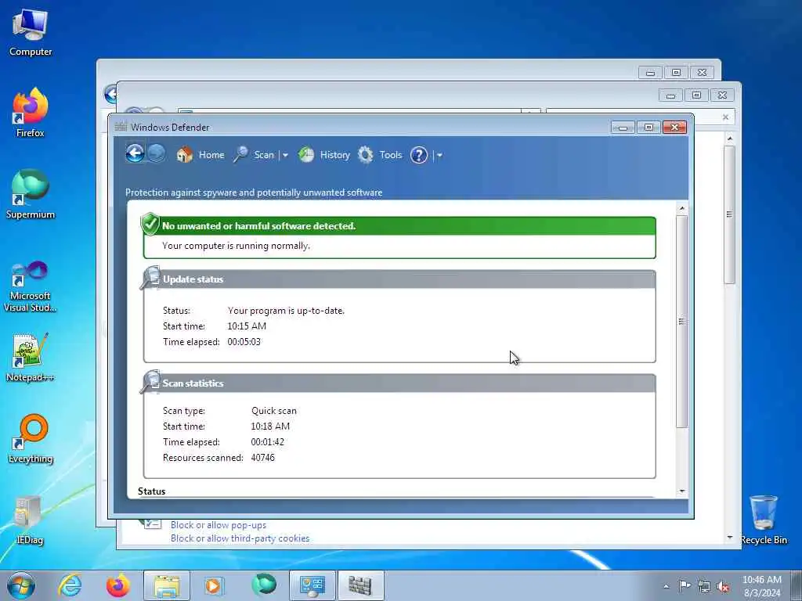The width and height of the screenshot is (802, 601).
Task: Click the Scan statistics magnifier icon
Action: pyautogui.click(x=150, y=382)
